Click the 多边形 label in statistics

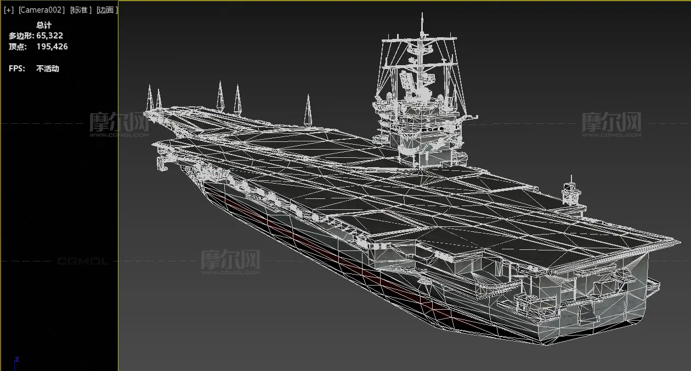pyautogui.click(x=21, y=36)
